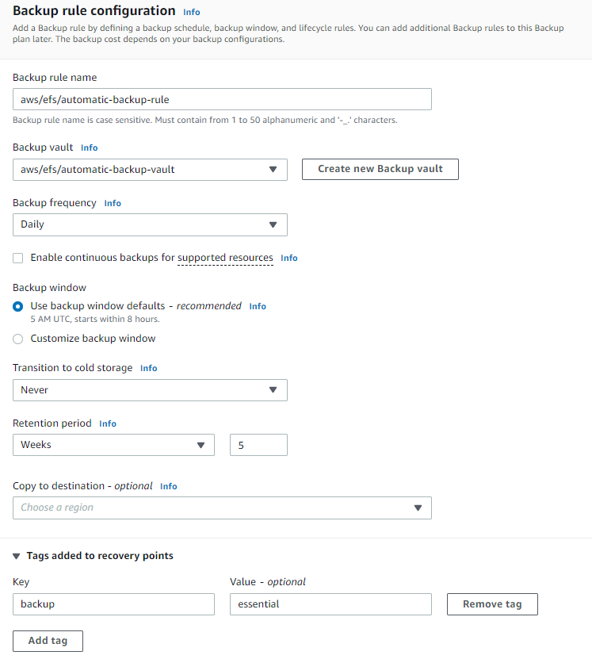Open Info next to Backup vault
The image size is (592, 659).
(89, 148)
